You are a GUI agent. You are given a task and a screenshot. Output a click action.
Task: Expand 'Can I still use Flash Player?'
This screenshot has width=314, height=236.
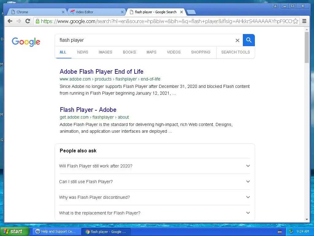[x=155, y=182]
